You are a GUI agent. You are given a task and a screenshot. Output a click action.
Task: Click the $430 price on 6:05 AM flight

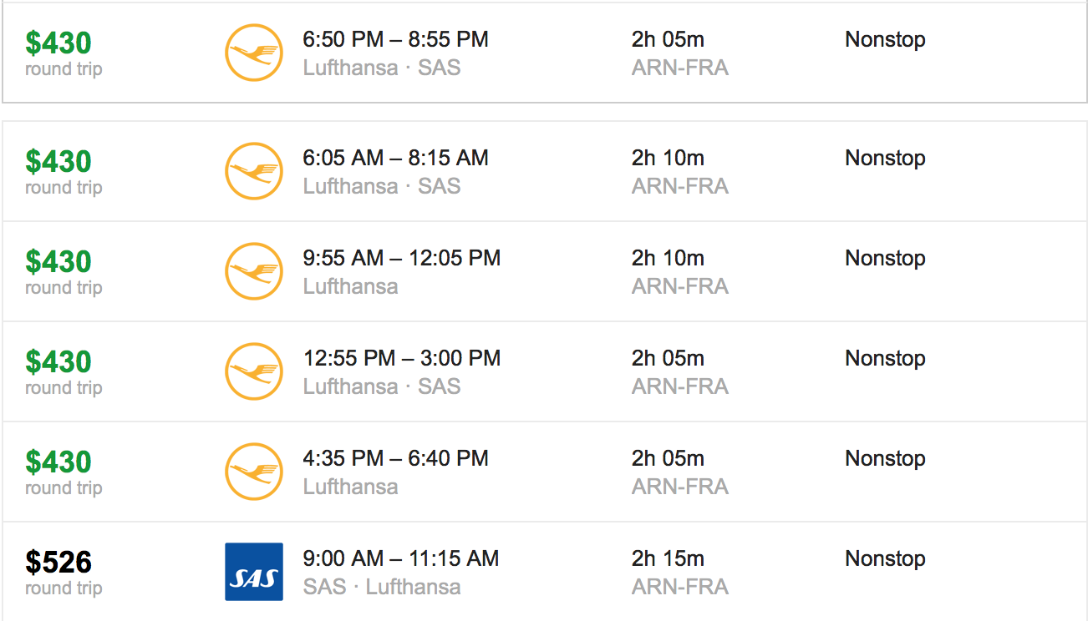tap(58, 160)
